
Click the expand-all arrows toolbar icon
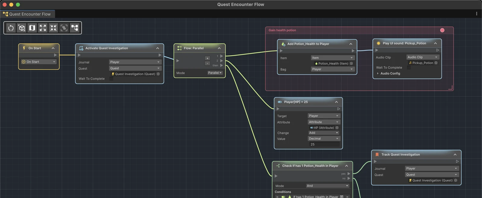point(43,28)
